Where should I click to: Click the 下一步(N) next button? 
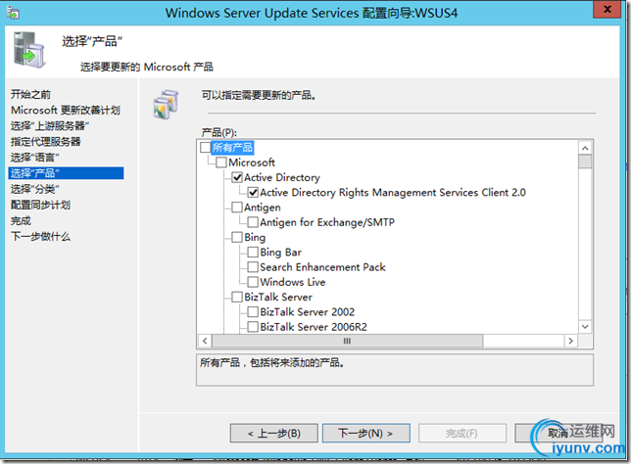(365, 433)
